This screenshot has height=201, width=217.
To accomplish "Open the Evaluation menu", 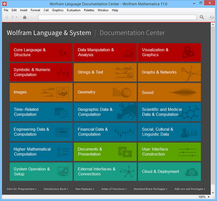I will (74, 10).
